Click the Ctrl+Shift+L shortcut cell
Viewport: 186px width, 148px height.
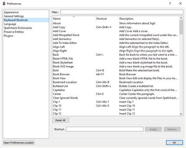(x=104, y=86)
